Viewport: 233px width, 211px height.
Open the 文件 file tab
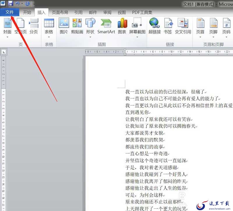[10, 12]
